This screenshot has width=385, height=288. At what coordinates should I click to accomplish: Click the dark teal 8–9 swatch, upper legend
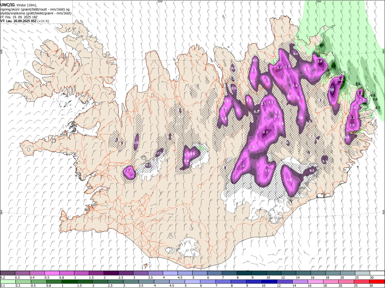click(x=244, y=273)
